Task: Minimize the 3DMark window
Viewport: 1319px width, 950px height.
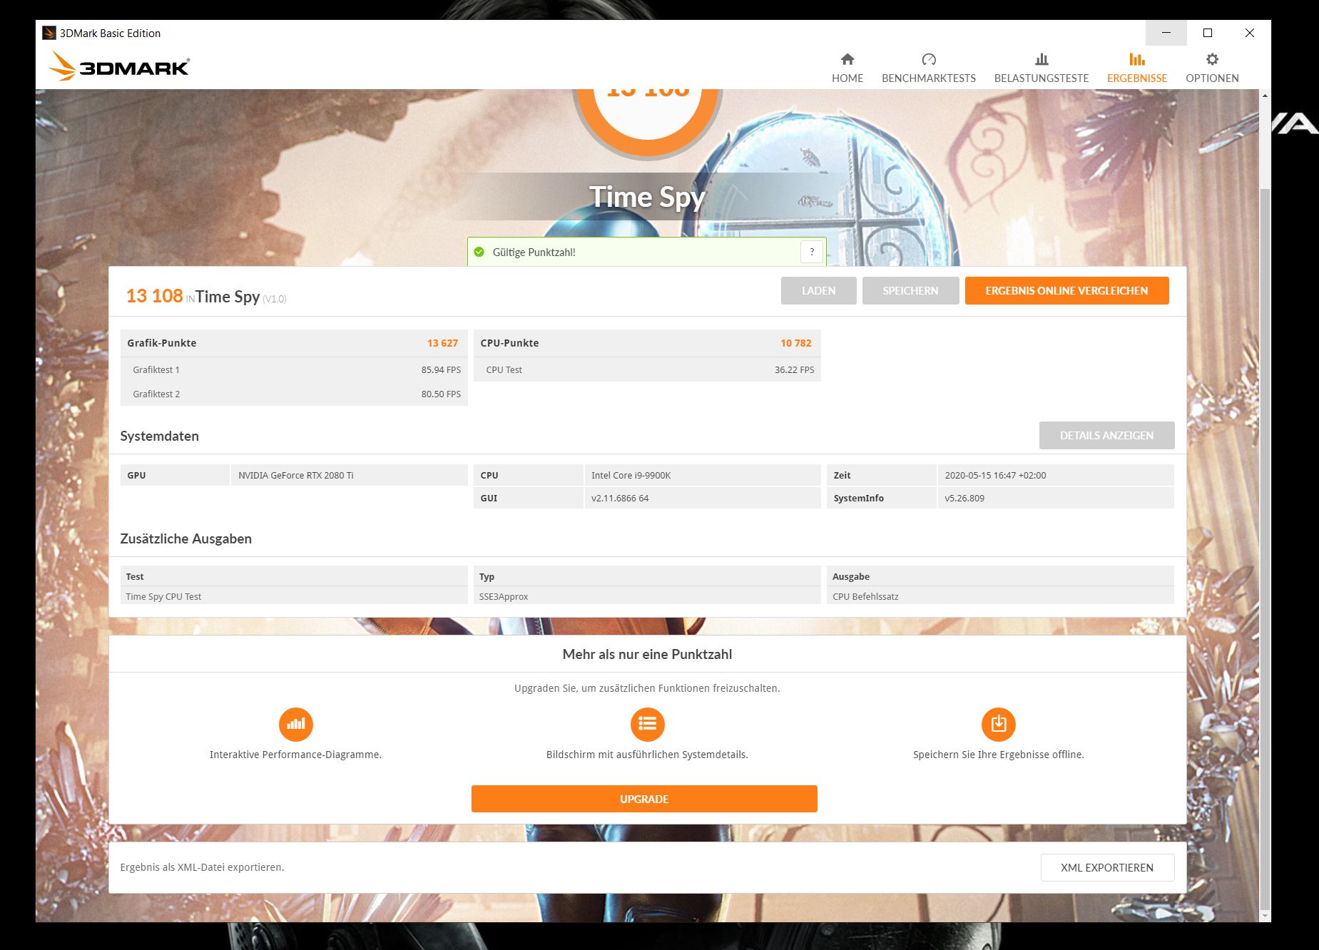Action: (1166, 33)
